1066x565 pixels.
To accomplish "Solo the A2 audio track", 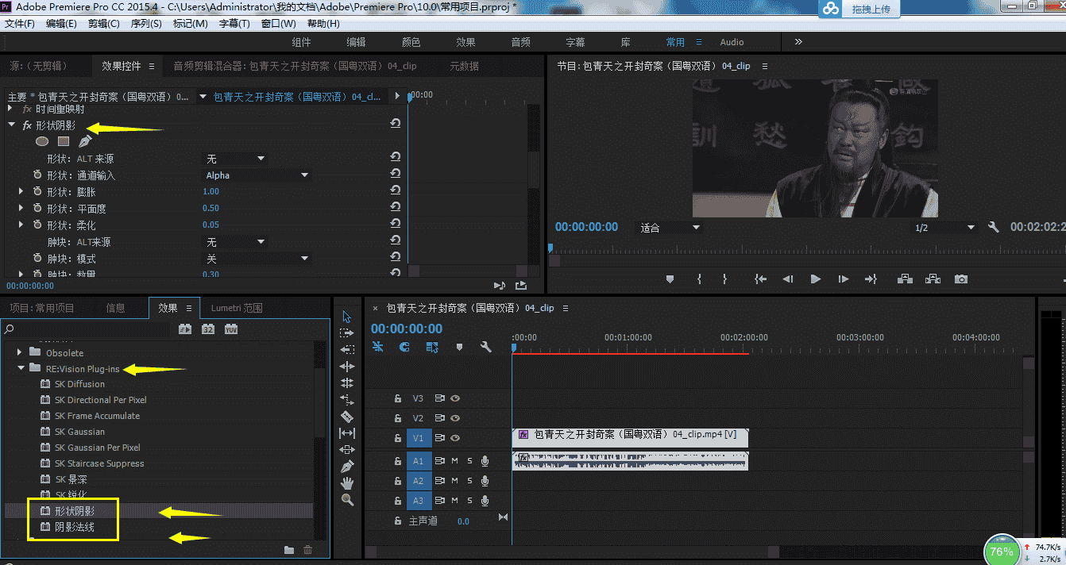I will (x=469, y=481).
